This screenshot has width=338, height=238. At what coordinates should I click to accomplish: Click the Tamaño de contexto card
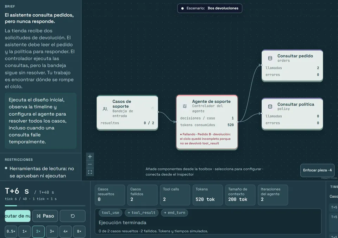240,195
